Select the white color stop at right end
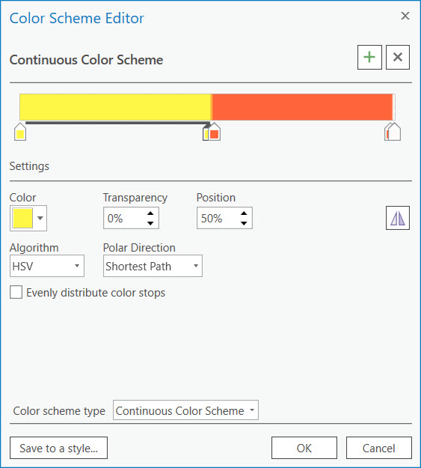The image size is (421, 468). 395,132
